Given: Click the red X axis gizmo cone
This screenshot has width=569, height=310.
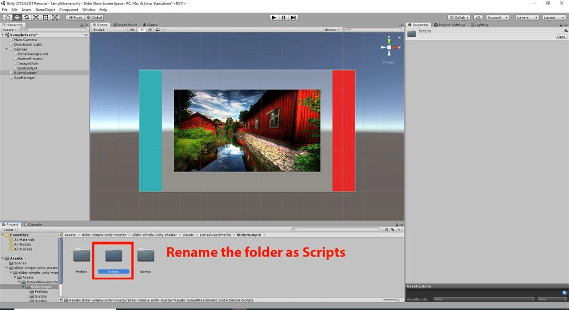Looking at the screenshot, I should pyautogui.click(x=396, y=47).
